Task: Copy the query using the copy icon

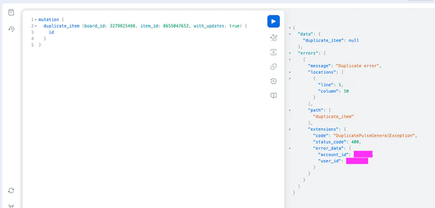Action: [x=274, y=67]
